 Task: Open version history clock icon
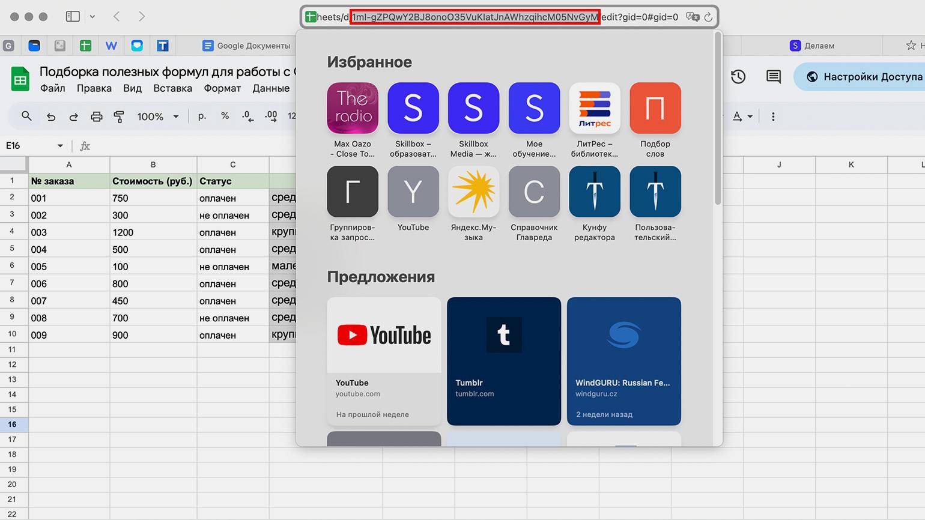point(738,77)
